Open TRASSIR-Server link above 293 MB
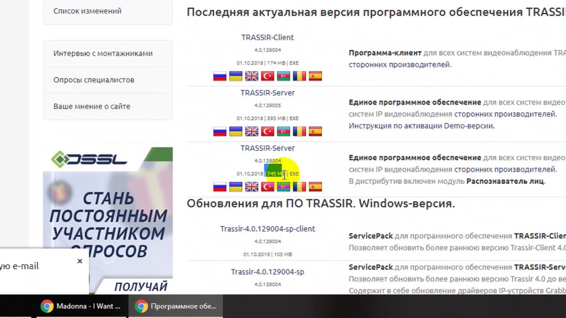Viewport: 566px width, 318px height. (x=268, y=93)
